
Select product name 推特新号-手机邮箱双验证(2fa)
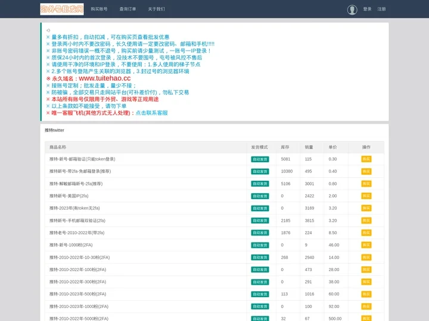click(x=77, y=221)
